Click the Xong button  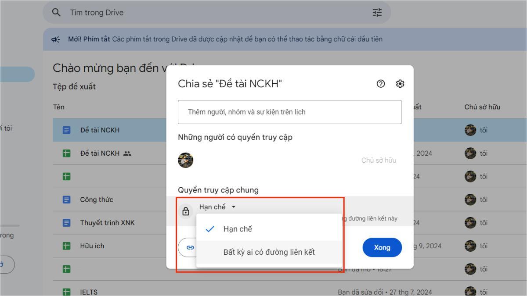tap(382, 247)
